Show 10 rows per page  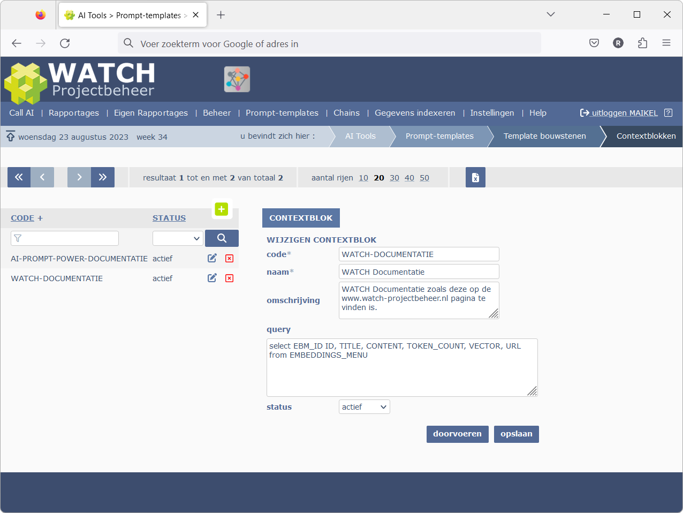(363, 178)
